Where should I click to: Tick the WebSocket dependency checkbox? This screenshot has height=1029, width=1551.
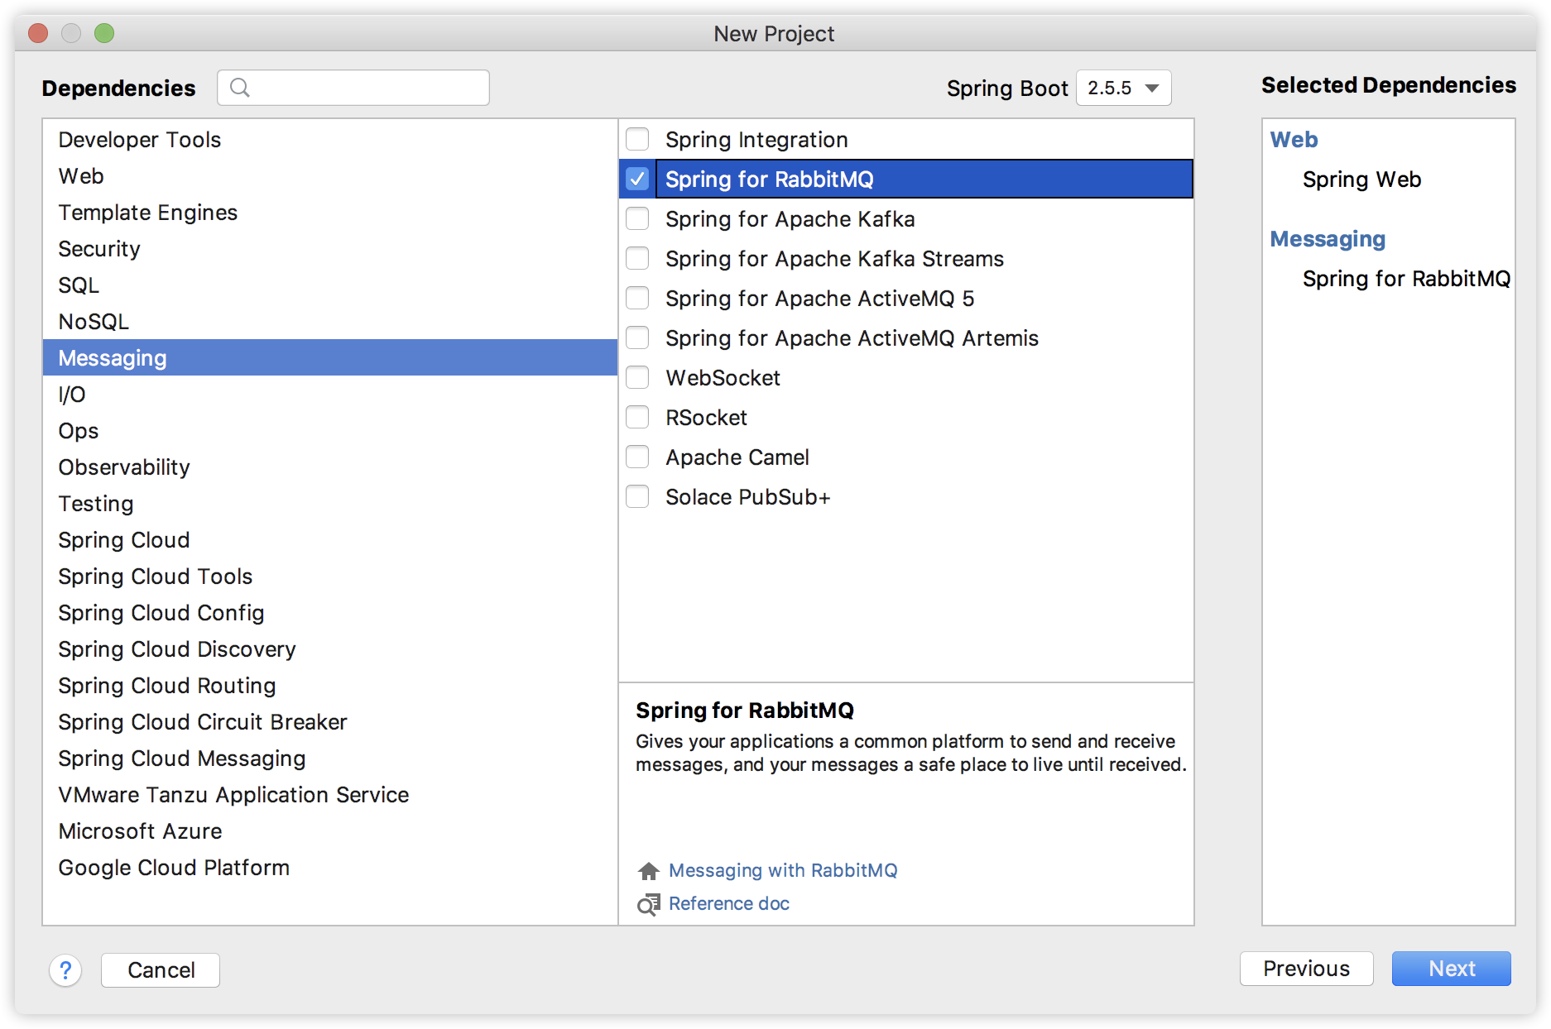pos(637,378)
